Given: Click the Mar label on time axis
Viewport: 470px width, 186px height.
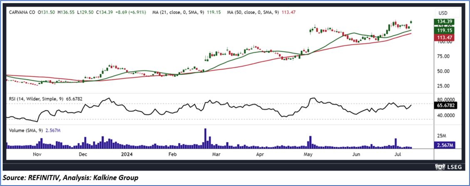Looking at the screenshot, I should (216, 154).
